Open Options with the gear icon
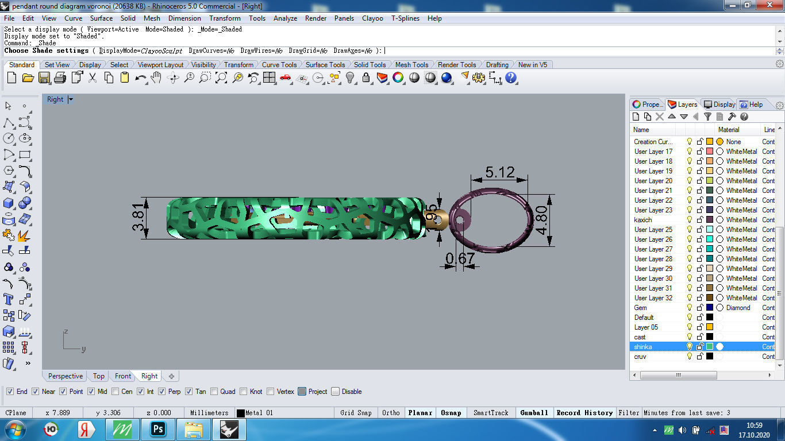 (x=479, y=78)
